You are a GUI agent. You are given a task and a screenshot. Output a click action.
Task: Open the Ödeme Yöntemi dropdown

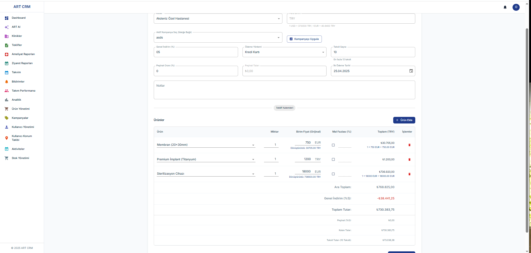click(323, 52)
